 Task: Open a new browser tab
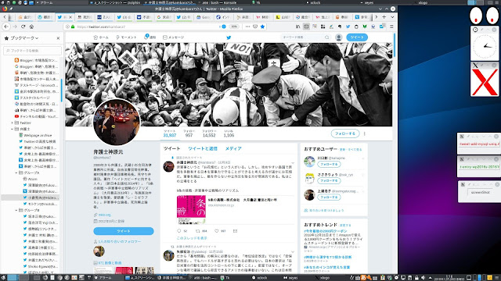(x=384, y=17)
